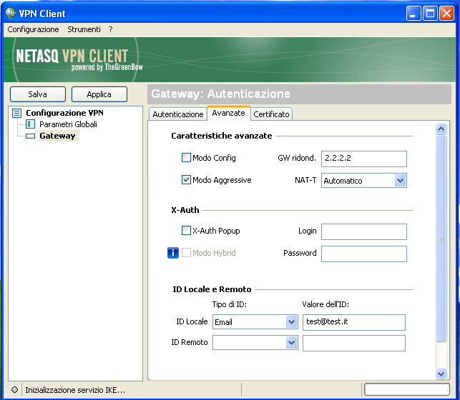Viewport: 460px width, 400px height.
Task: Open the Strumenti menu
Action: 84,29
